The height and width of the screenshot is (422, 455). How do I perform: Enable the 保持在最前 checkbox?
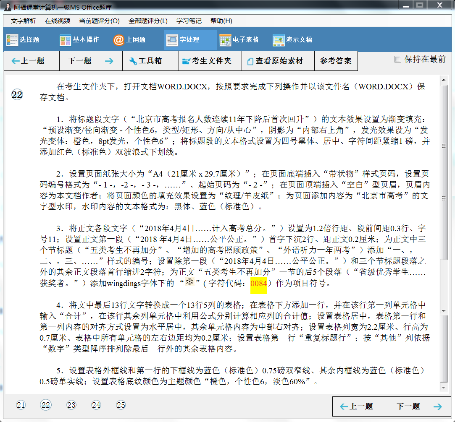(x=397, y=59)
